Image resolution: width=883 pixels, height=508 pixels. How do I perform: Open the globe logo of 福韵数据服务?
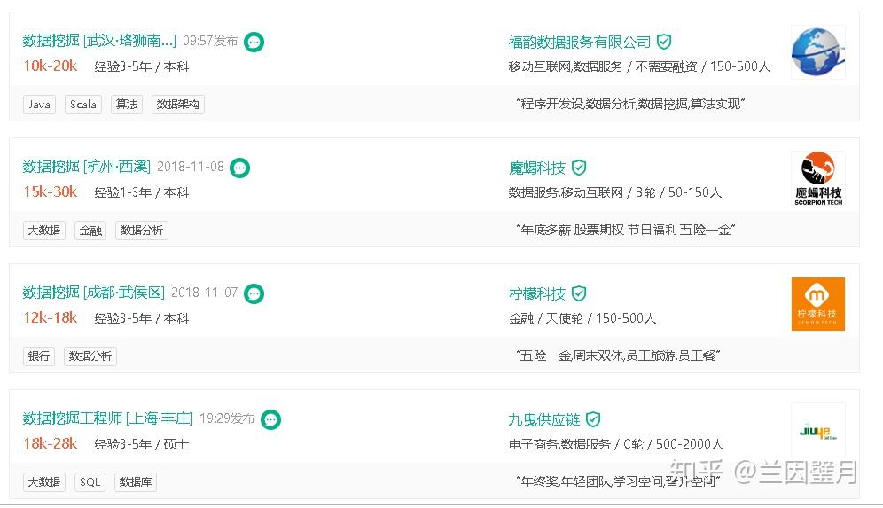tap(817, 52)
